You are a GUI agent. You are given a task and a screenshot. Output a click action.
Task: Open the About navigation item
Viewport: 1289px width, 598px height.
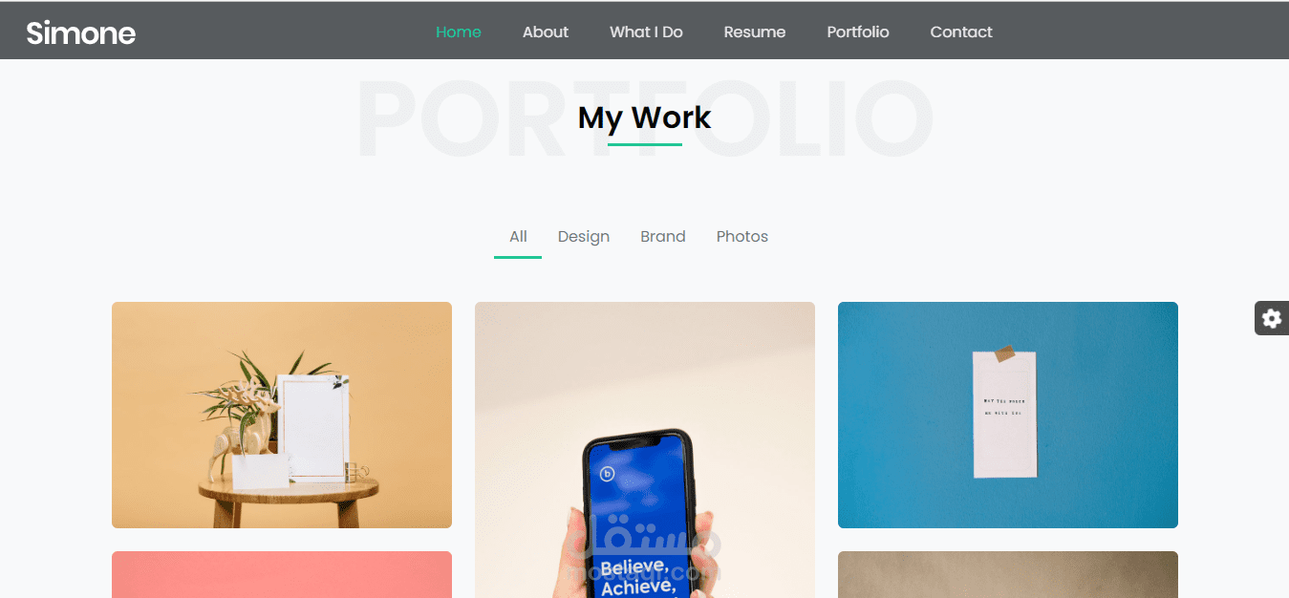pyautogui.click(x=546, y=32)
